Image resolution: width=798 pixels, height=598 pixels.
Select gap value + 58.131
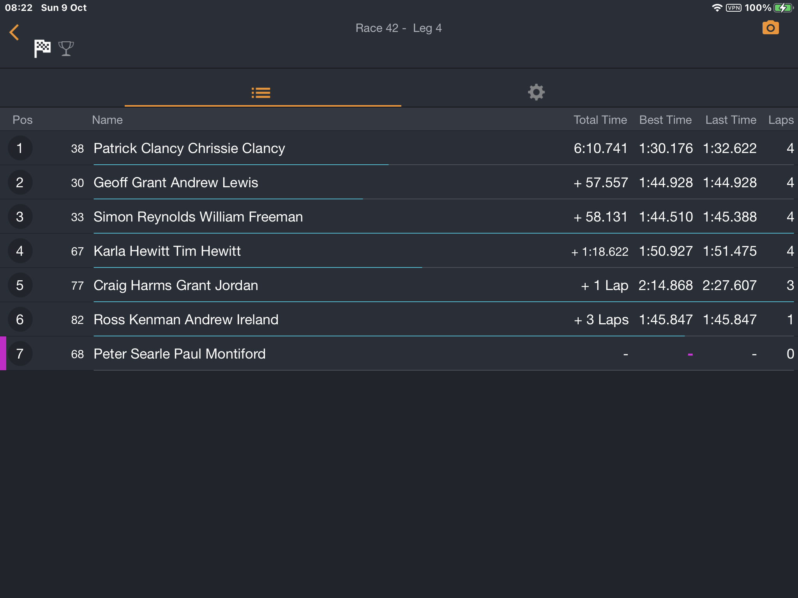600,217
